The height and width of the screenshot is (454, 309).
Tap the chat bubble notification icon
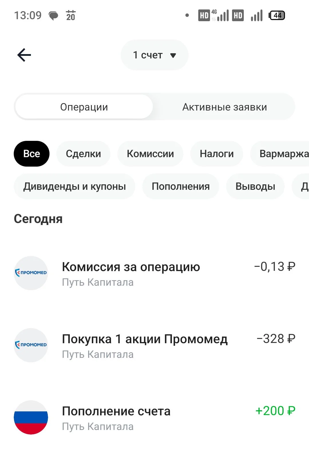tap(53, 15)
